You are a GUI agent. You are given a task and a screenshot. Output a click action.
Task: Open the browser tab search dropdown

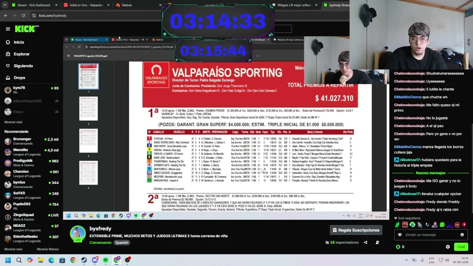point(5,5)
